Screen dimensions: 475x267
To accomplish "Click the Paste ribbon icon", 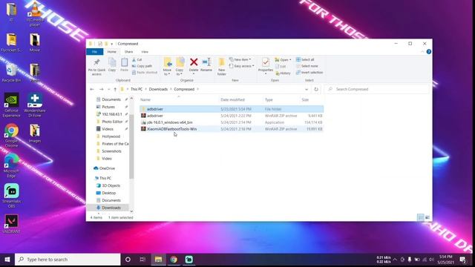I will coord(124,65).
